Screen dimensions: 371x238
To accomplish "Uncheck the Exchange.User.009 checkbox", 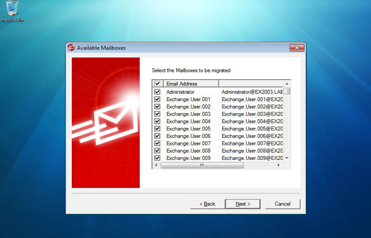I will [x=157, y=158].
